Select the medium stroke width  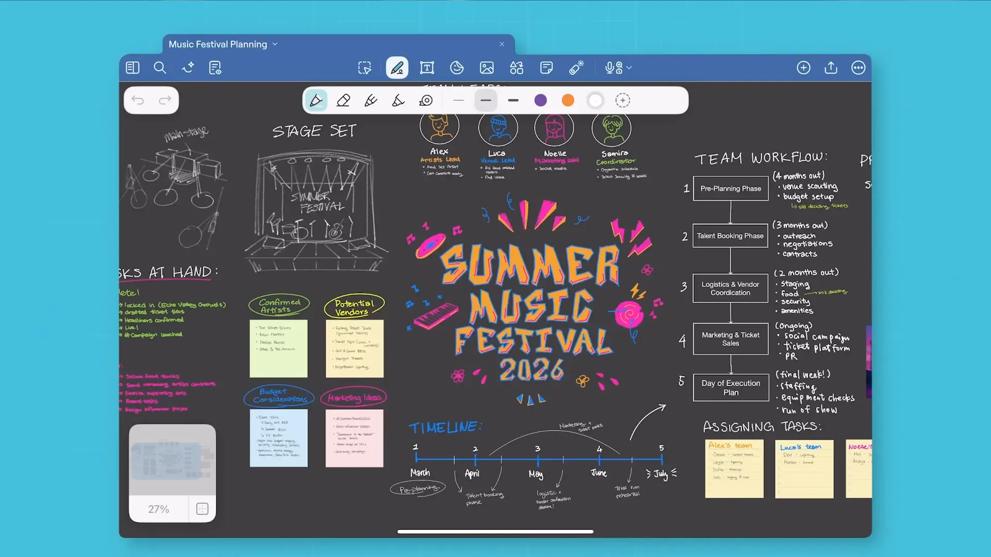(486, 100)
